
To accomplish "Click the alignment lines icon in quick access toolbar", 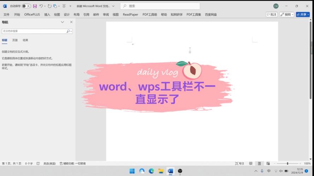I will [x=64, y=6].
